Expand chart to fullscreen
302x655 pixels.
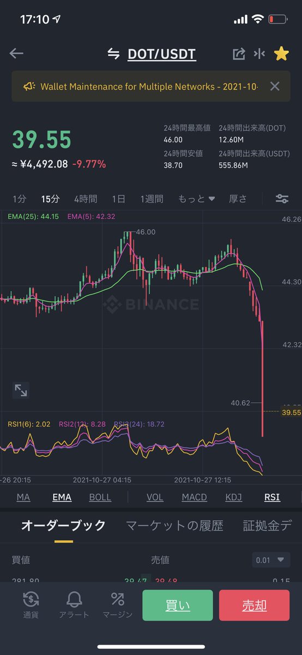point(21,390)
